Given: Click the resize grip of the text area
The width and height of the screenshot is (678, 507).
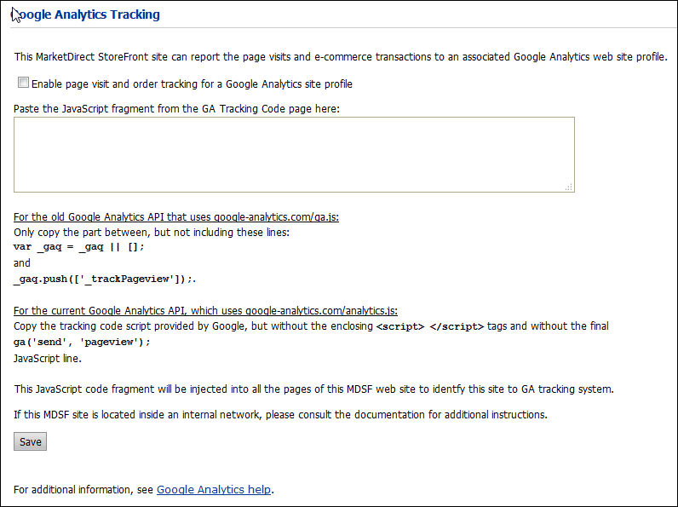Looking at the screenshot, I should pyautogui.click(x=569, y=187).
